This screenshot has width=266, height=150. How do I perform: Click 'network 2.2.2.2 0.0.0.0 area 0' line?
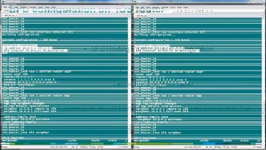(x=161, y=80)
